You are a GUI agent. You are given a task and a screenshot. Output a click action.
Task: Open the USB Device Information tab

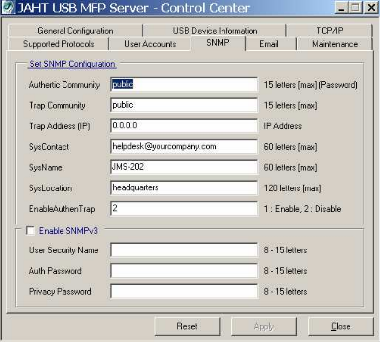point(215,31)
